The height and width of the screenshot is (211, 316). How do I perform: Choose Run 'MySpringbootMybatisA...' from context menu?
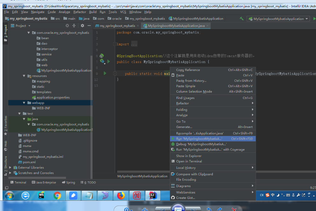click(213, 139)
